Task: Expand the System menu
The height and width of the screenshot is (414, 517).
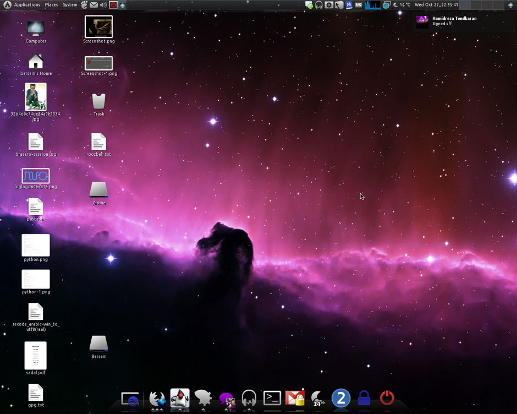Action: click(70, 4)
